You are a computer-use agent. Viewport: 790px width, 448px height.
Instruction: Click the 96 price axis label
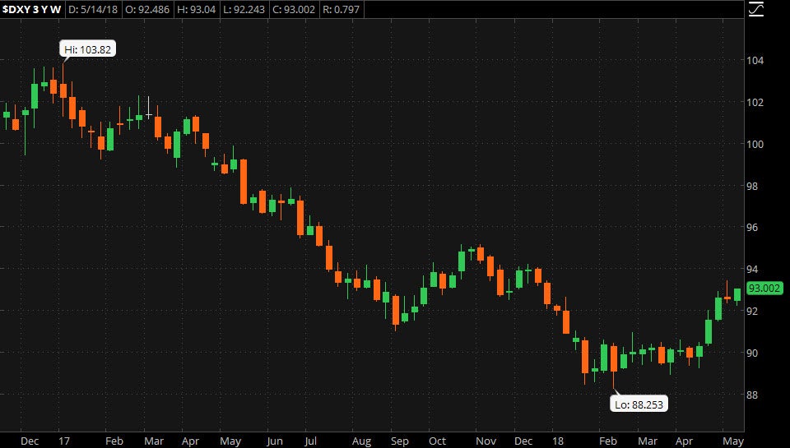[751, 228]
